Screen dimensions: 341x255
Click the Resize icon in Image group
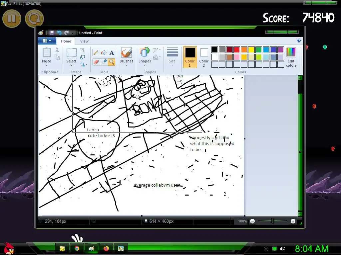(82, 57)
